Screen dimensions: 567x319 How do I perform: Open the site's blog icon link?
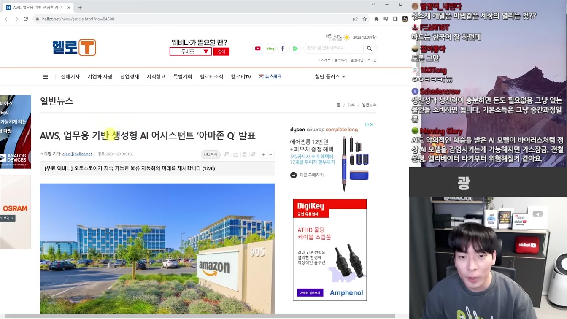pos(270,49)
